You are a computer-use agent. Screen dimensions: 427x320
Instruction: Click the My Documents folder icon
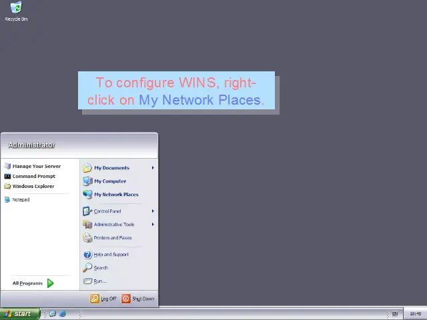87,168
